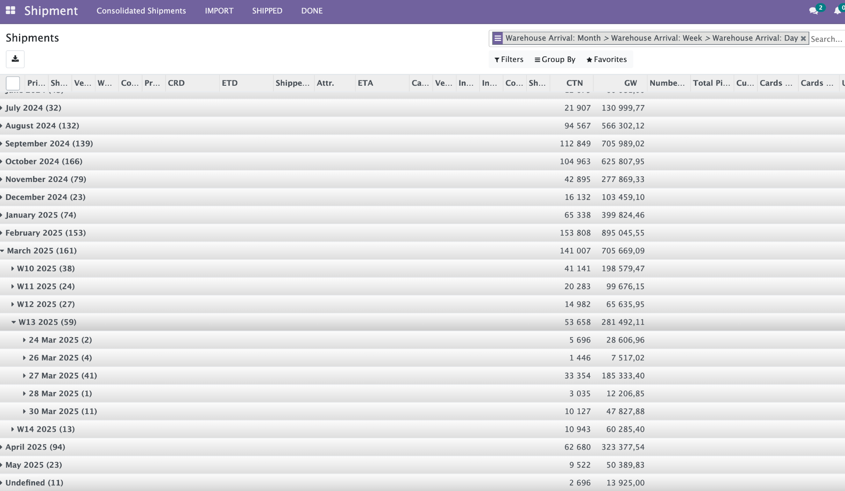This screenshot has height=491, width=845.
Task: Go to the SHIPPED menu
Action: (267, 11)
